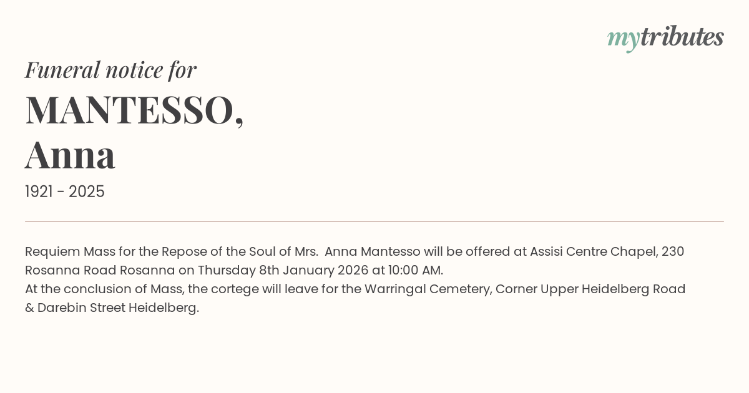Click the mytributes logo
This screenshot has height=393, width=749.
(x=665, y=38)
